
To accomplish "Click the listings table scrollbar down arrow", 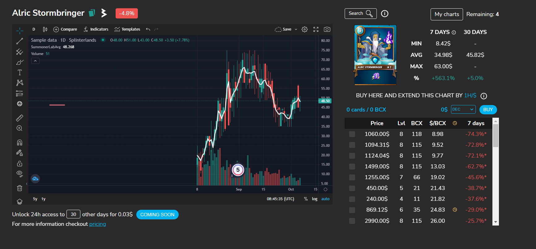I will pos(496,222).
